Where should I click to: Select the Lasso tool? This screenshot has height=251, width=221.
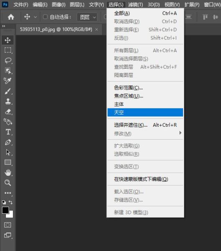[8, 61]
